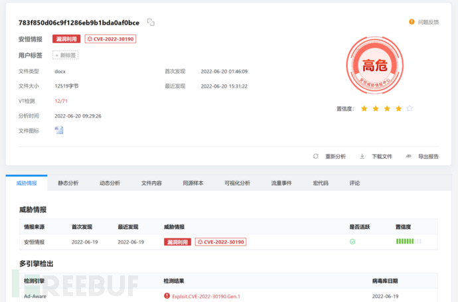Click the 多引擎检出 section heading
458x302 pixels.
(x=37, y=264)
